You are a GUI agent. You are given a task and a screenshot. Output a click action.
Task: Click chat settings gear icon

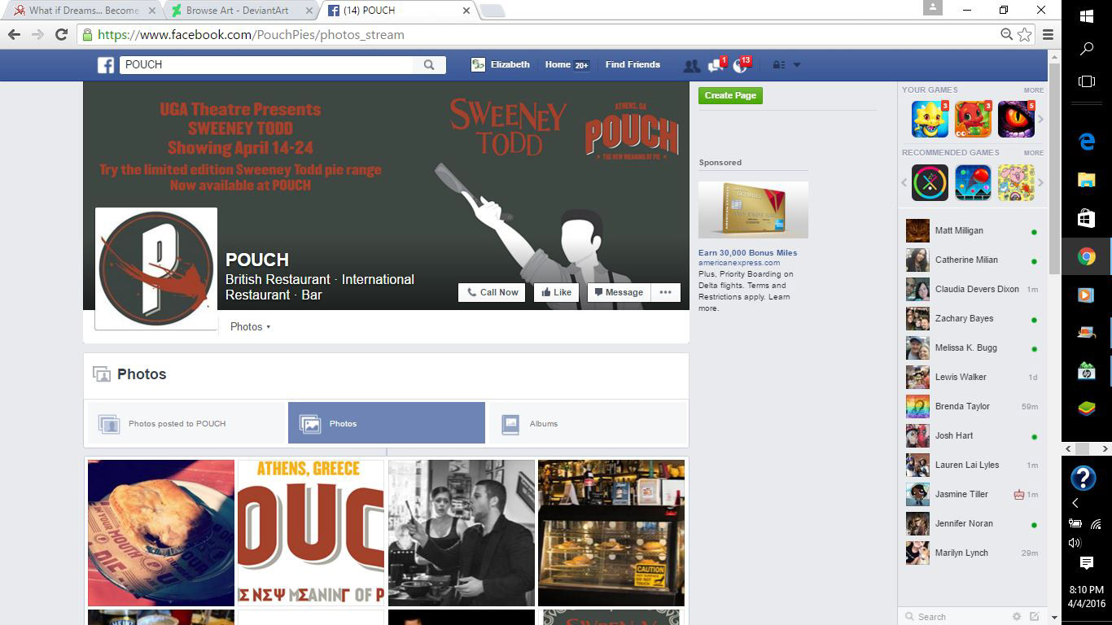(1016, 617)
